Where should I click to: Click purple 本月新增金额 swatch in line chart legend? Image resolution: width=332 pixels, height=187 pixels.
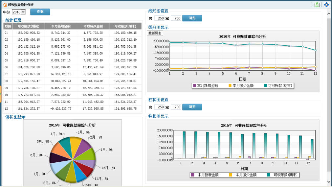coord(194,85)
